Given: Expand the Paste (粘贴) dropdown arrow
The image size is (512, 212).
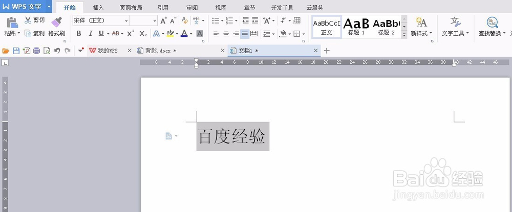Looking at the screenshot, I should pos(19,33).
